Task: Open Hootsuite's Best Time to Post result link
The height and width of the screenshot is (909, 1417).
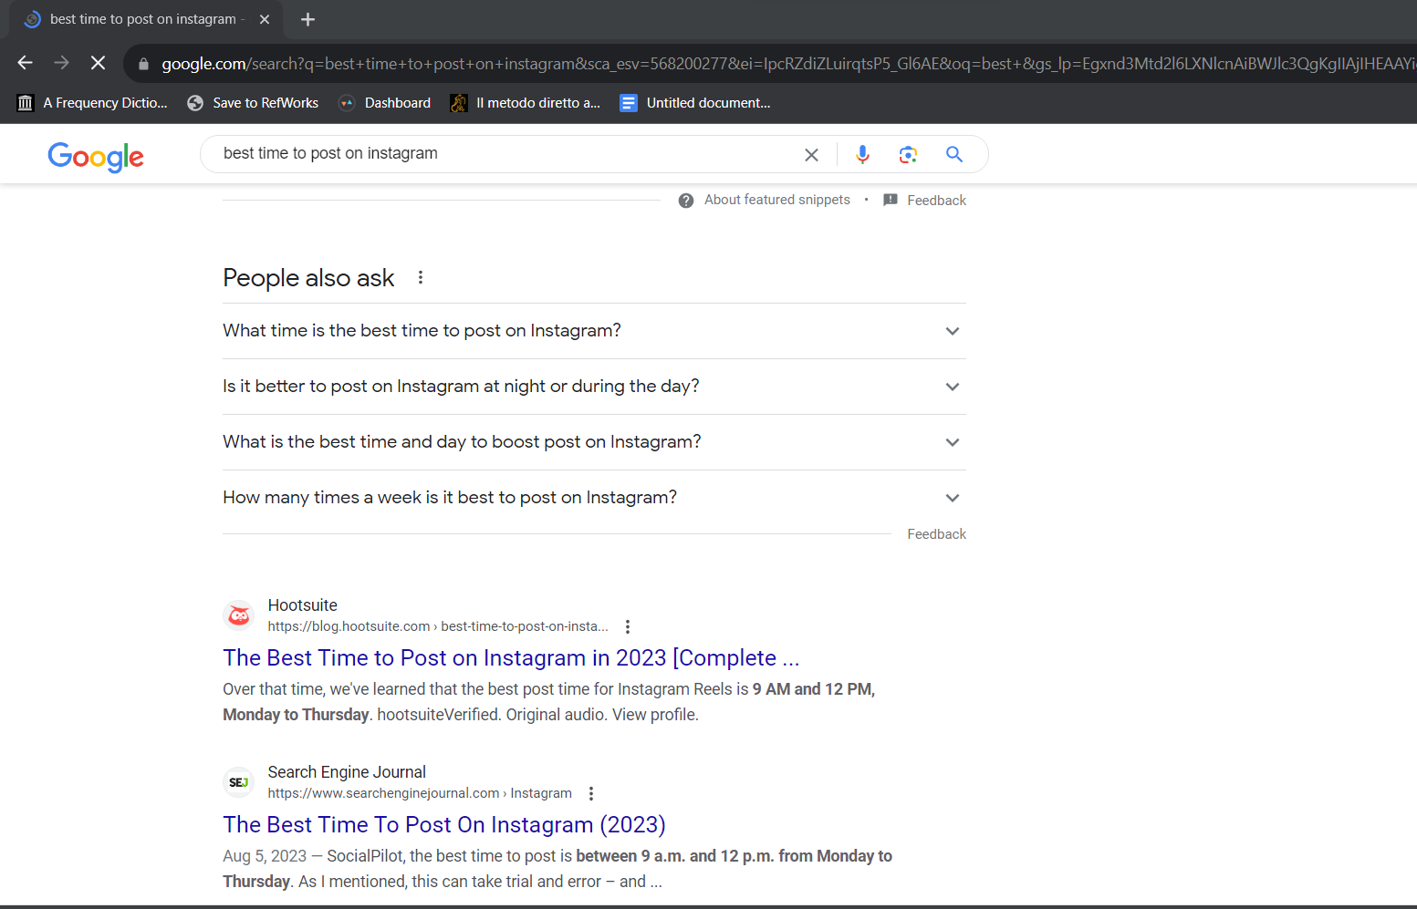Action: point(511,658)
